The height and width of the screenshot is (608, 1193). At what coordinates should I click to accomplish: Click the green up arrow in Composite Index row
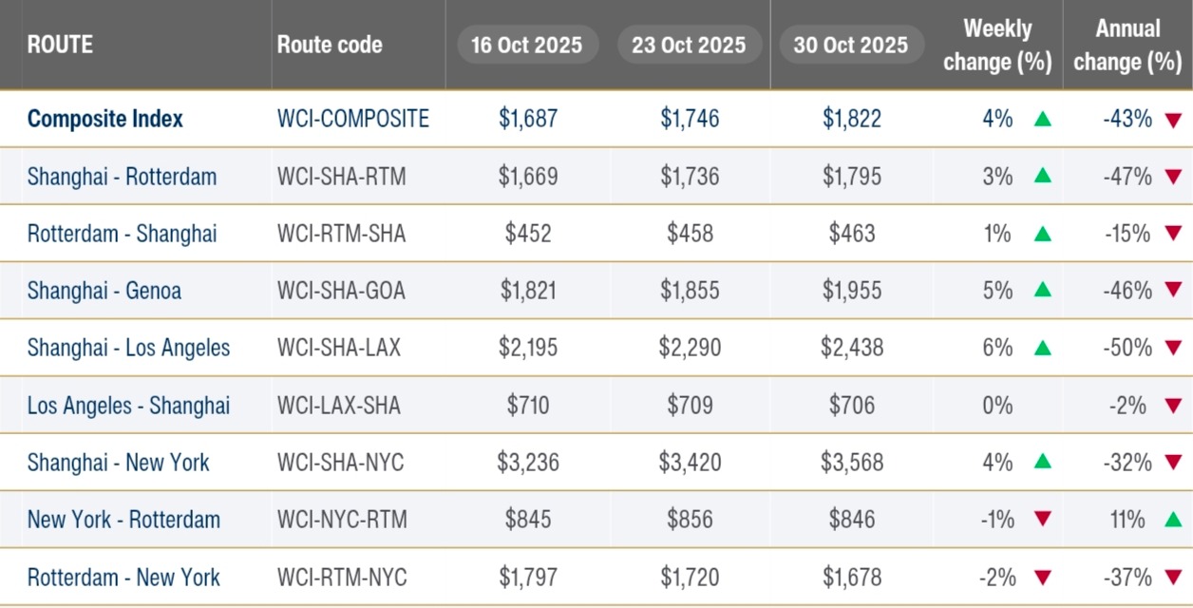pyautogui.click(x=1043, y=120)
